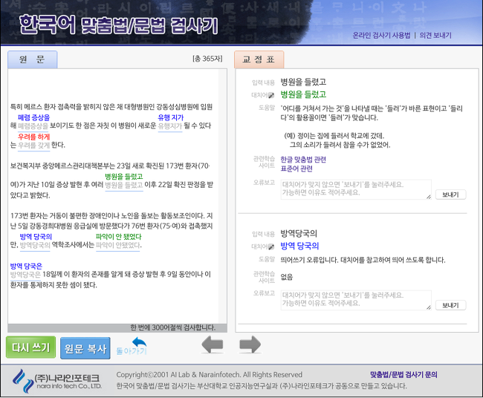Viewport: 483px width, 398px height.
Task: Click the underlined original word 방역당국은
Action: (x=25, y=274)
